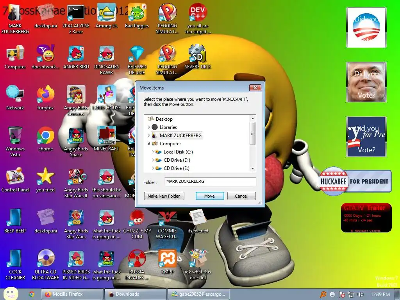Switch to gabe20052@escargo... taskbar window
Image resolution: width=400 pixels, height=300 pixels.
coord(199,294)
